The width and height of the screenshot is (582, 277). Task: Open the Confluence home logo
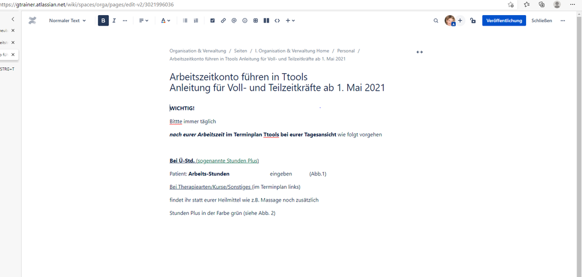point(32,21)
